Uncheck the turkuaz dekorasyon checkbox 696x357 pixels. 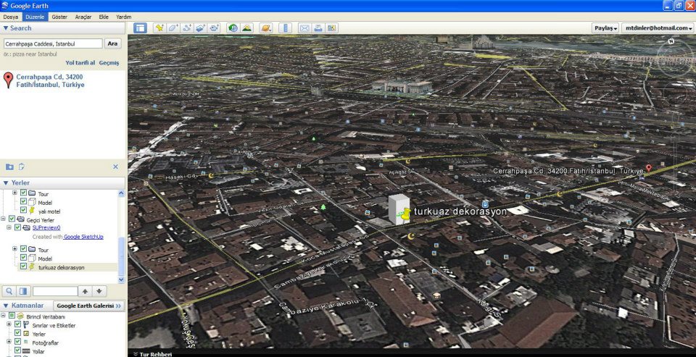23,267
